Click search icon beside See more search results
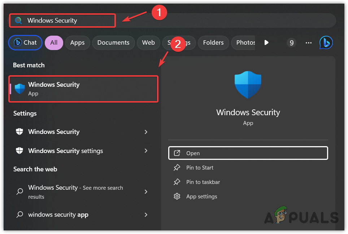Viewport: 348px width, 234px height. coord(19,191)
